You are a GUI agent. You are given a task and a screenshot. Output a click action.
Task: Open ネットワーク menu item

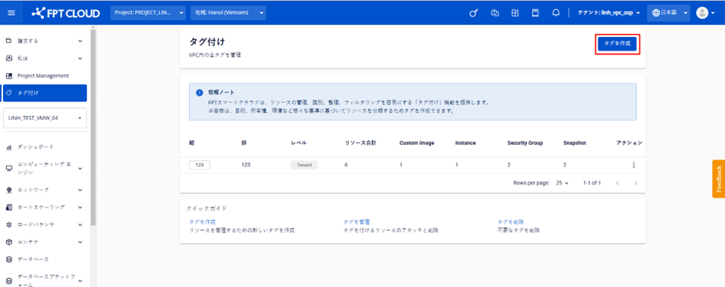(33, 189)
